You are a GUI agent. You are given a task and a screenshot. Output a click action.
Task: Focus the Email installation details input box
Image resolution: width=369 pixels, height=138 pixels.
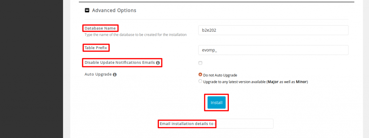[245, 124]
